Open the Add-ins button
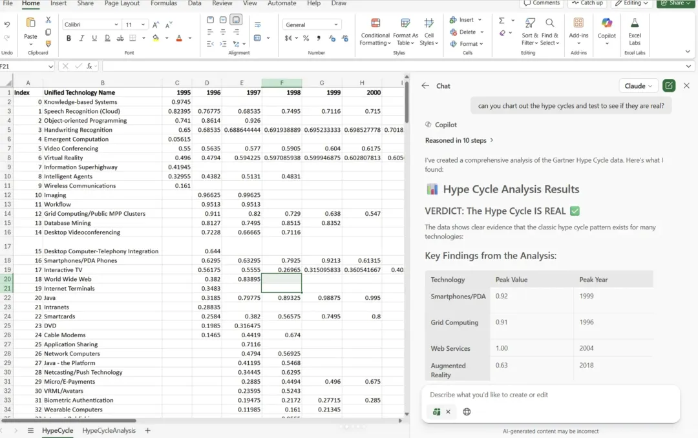 point(578,31)
